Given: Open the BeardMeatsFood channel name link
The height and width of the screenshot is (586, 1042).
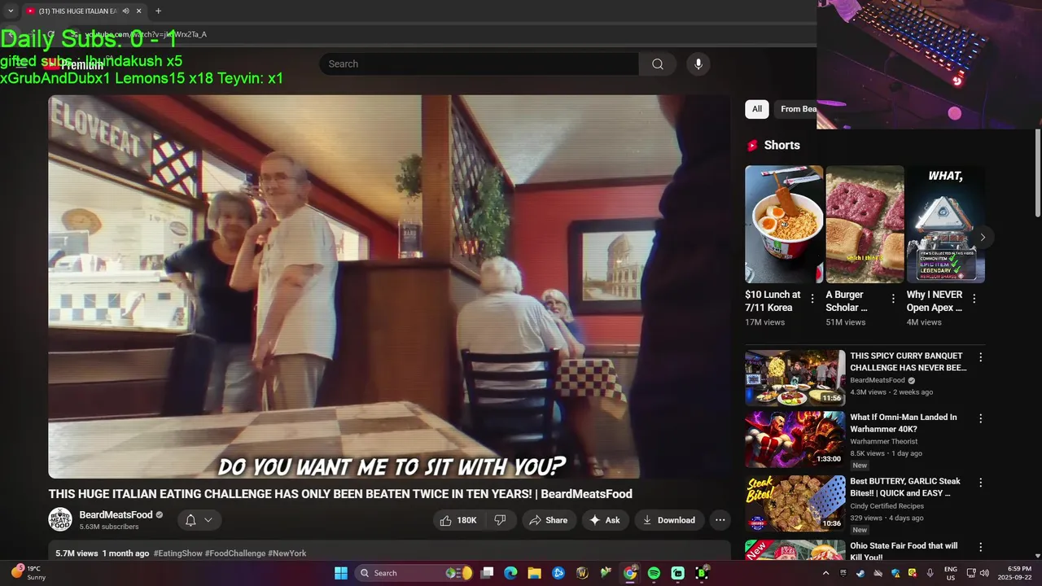Looking at the screenshot, I should 116,514.
